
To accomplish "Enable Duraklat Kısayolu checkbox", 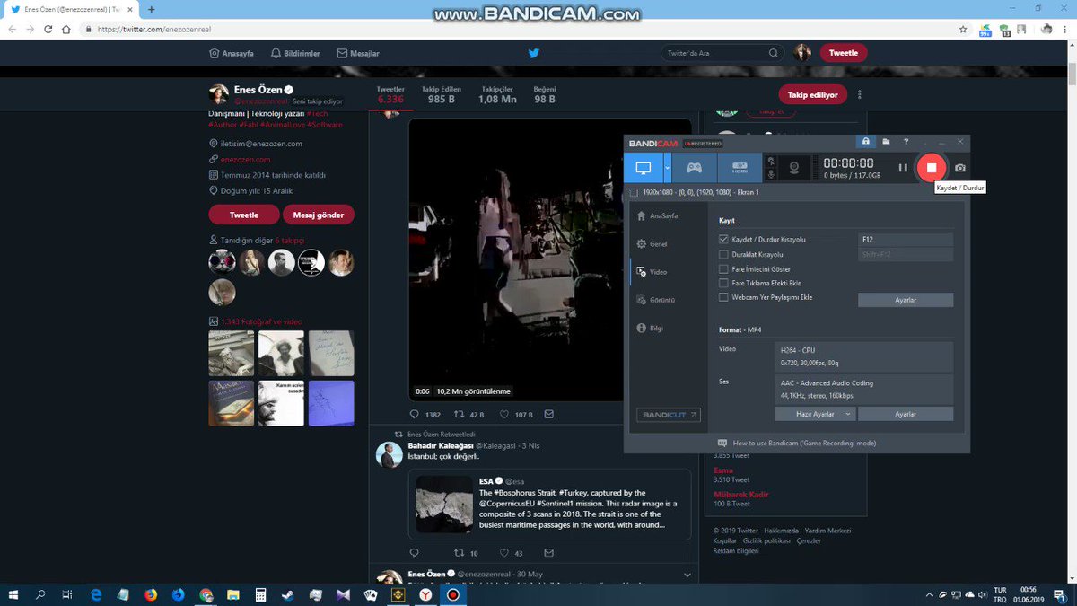I will tap(723, 254).
